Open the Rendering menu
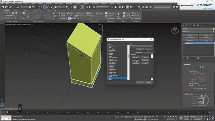Viewport: 215px width, 121px height. 69,4
